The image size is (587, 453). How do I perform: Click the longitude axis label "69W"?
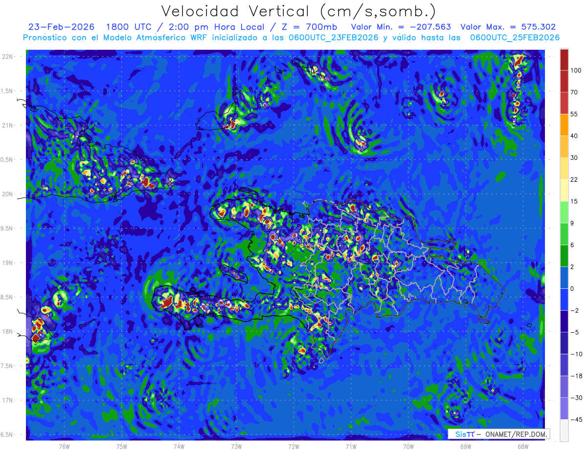[466, 446]
